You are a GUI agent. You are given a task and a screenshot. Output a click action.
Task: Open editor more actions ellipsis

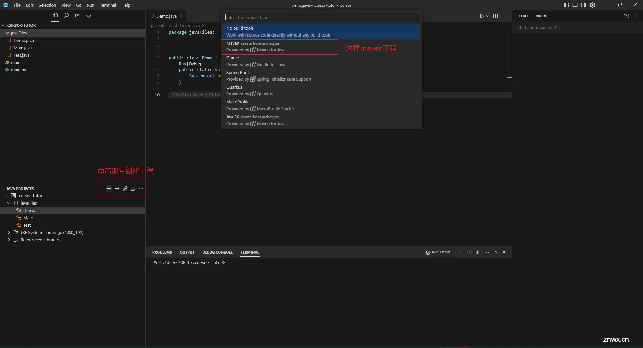coord(504,16)
